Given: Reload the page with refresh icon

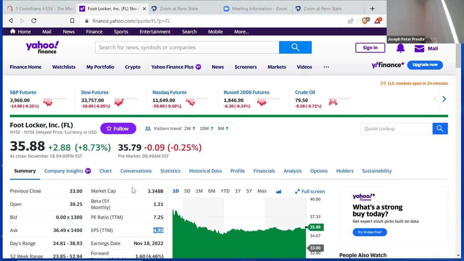Looking at the screenshot, I should [x=34, y=21].
